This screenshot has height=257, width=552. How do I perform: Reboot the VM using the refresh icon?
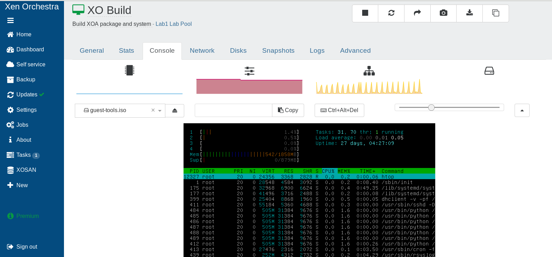click(391, 13)
